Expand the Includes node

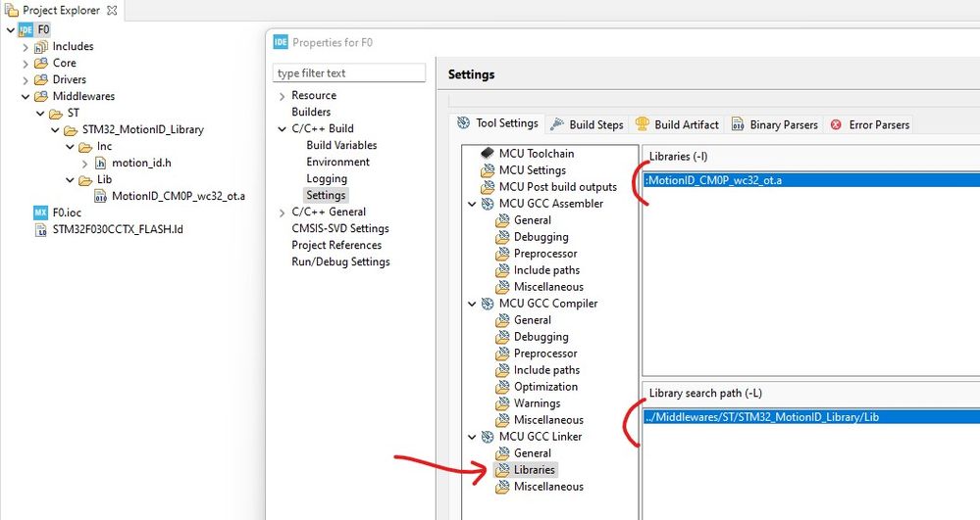point(26,47)
